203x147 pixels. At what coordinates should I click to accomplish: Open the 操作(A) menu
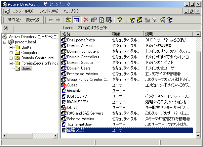click(14, 20)
